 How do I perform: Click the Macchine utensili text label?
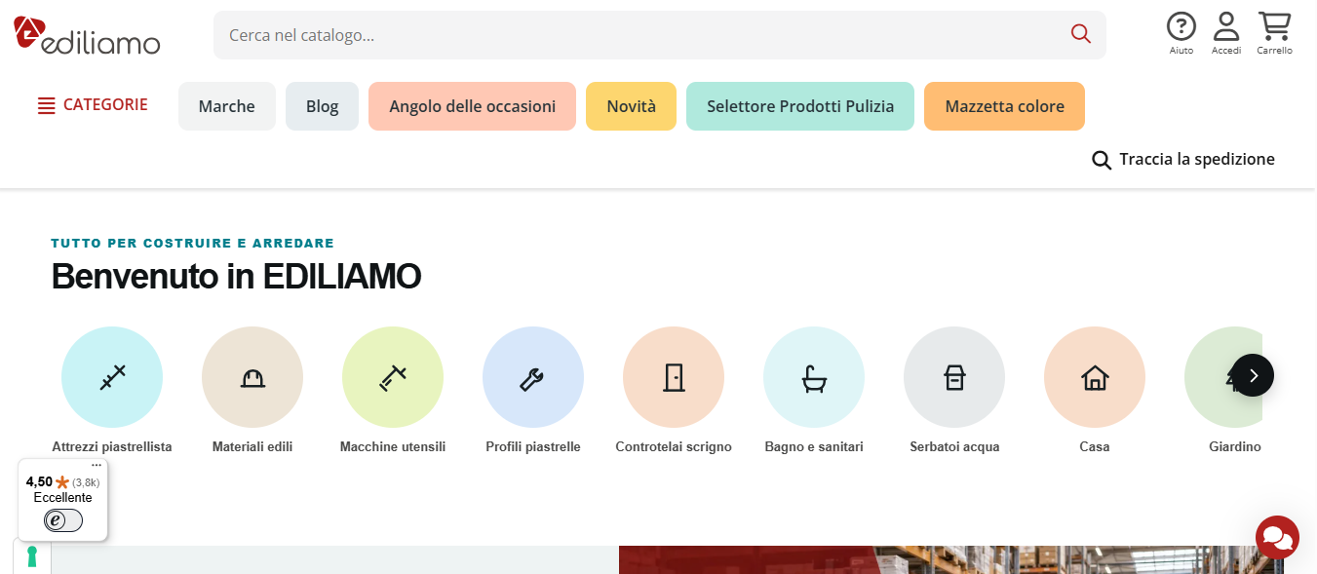393,446
